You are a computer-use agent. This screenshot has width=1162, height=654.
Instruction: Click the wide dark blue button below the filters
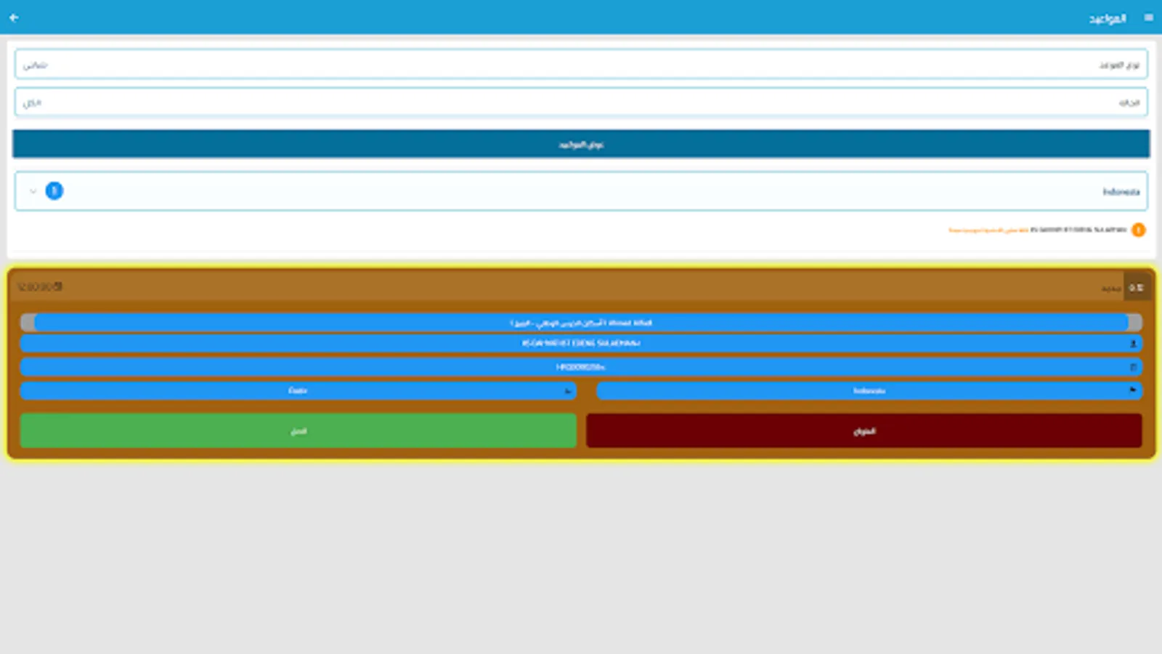tap(581, 144)
